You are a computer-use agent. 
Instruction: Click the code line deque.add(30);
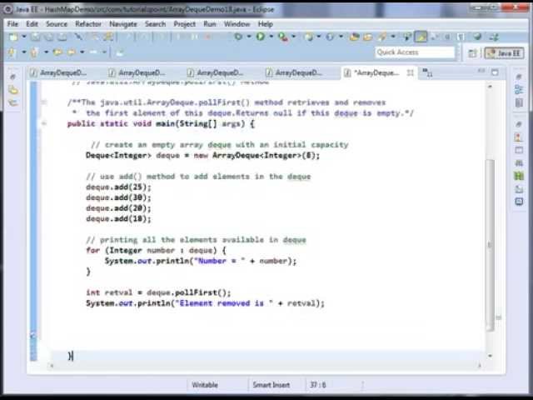pos(118,197)
